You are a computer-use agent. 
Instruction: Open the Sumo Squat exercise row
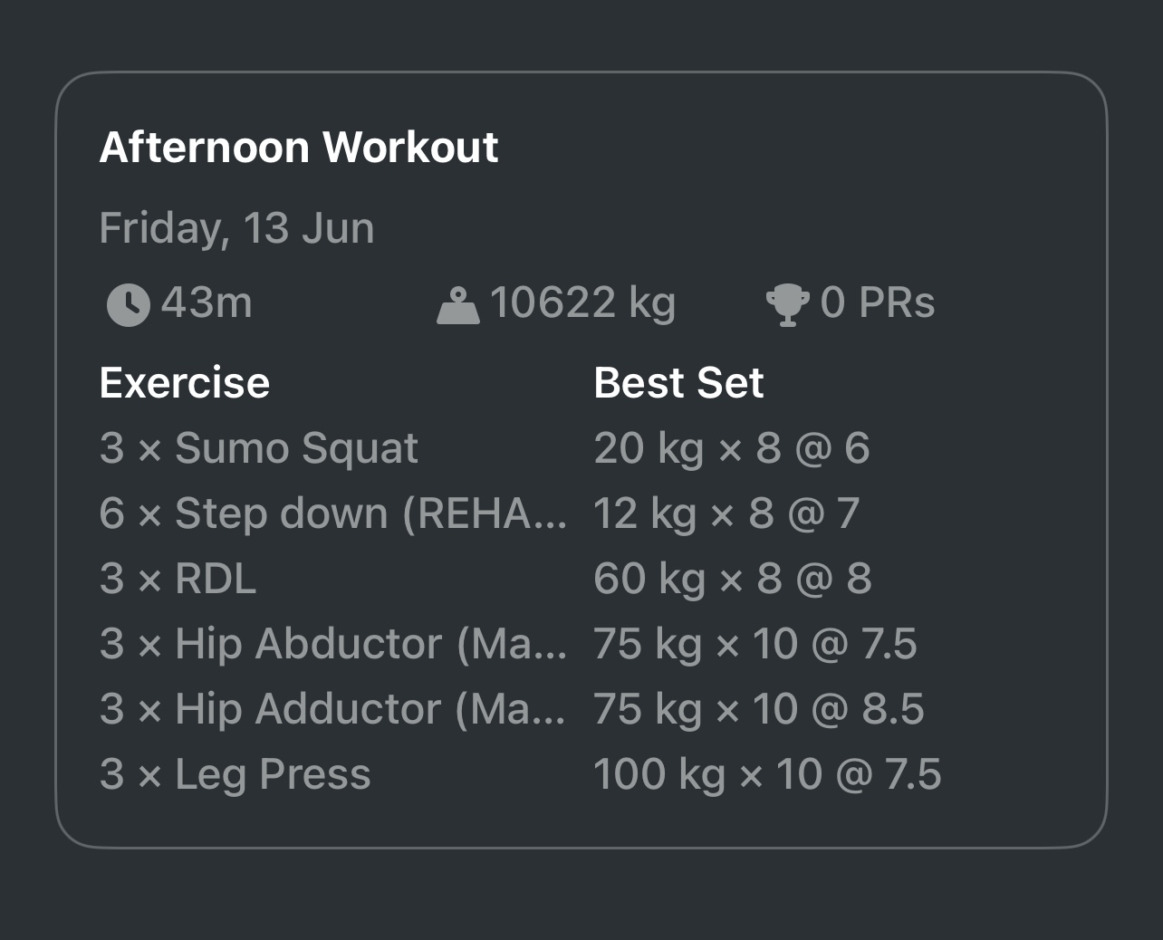pyautogui.click(x=259, y=448)
